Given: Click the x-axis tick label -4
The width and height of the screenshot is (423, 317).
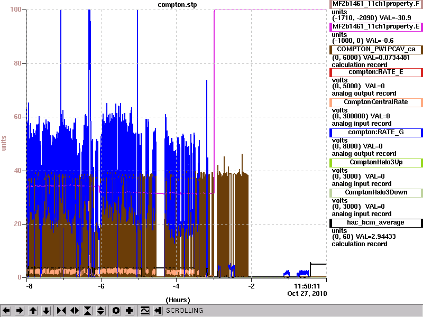Looking at the screenshot, I should (176, 286).
